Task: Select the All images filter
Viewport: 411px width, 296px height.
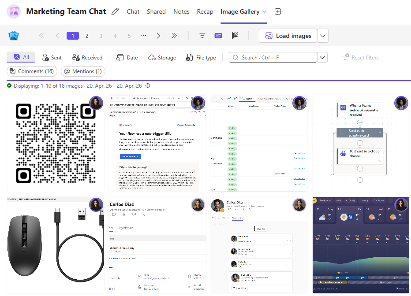Action: pyautogui.click(x=21, y=57)
